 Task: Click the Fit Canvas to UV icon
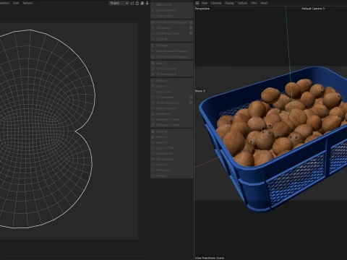153,74
